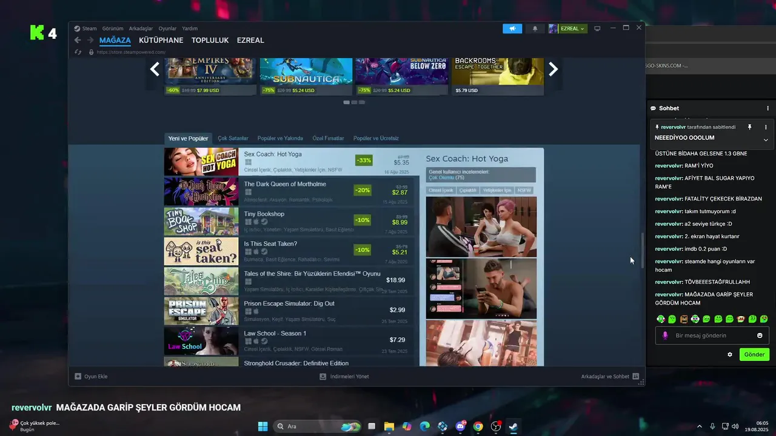Open Steam announcements megaphone button
This screenshot has height=436, width=776.
pos(512,28)
